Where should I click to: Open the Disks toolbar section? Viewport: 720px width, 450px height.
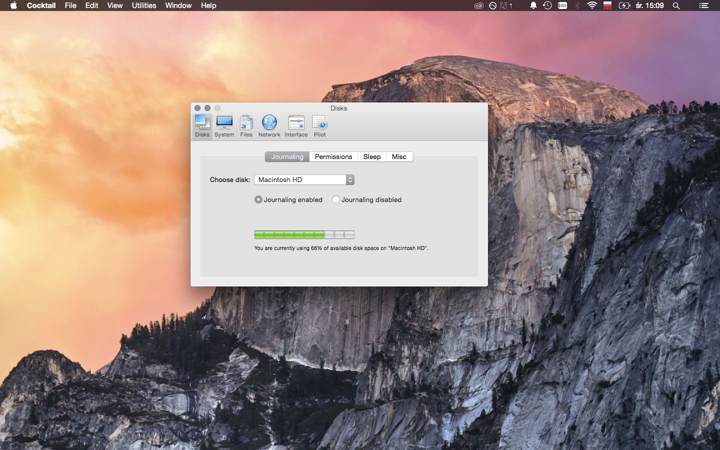(x=202, y=126)
